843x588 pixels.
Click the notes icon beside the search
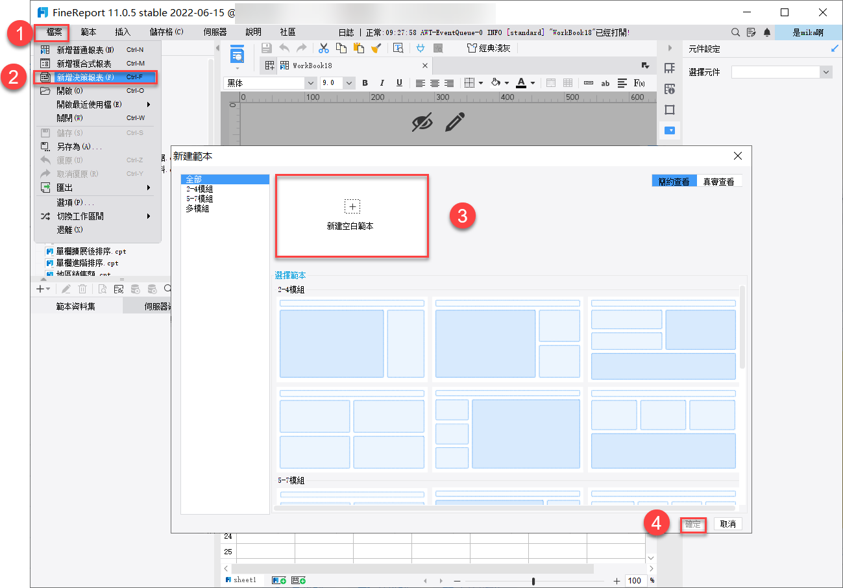[x=751, y=32]
